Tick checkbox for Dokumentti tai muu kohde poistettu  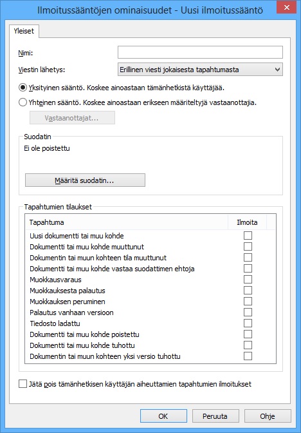pyautogui.click(x=248, y=334)
